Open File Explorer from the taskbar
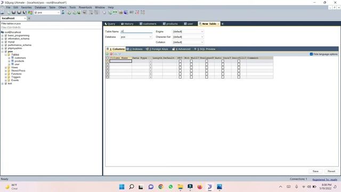341x192 pixels. 180,187
